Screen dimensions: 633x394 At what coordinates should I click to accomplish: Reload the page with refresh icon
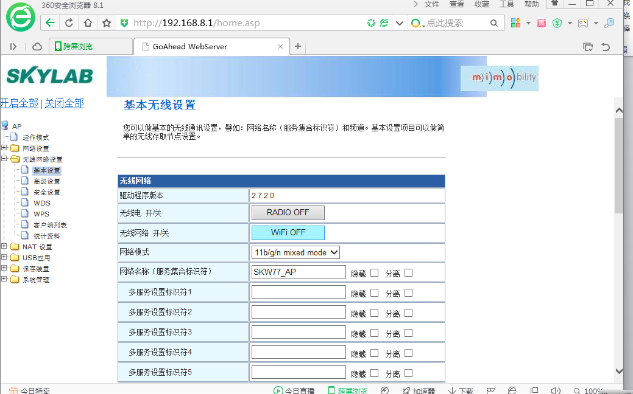point(69,23)
